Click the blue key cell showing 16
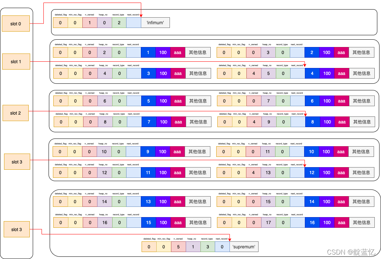Viewport: 381px width, 259px height. click(312, 222)
